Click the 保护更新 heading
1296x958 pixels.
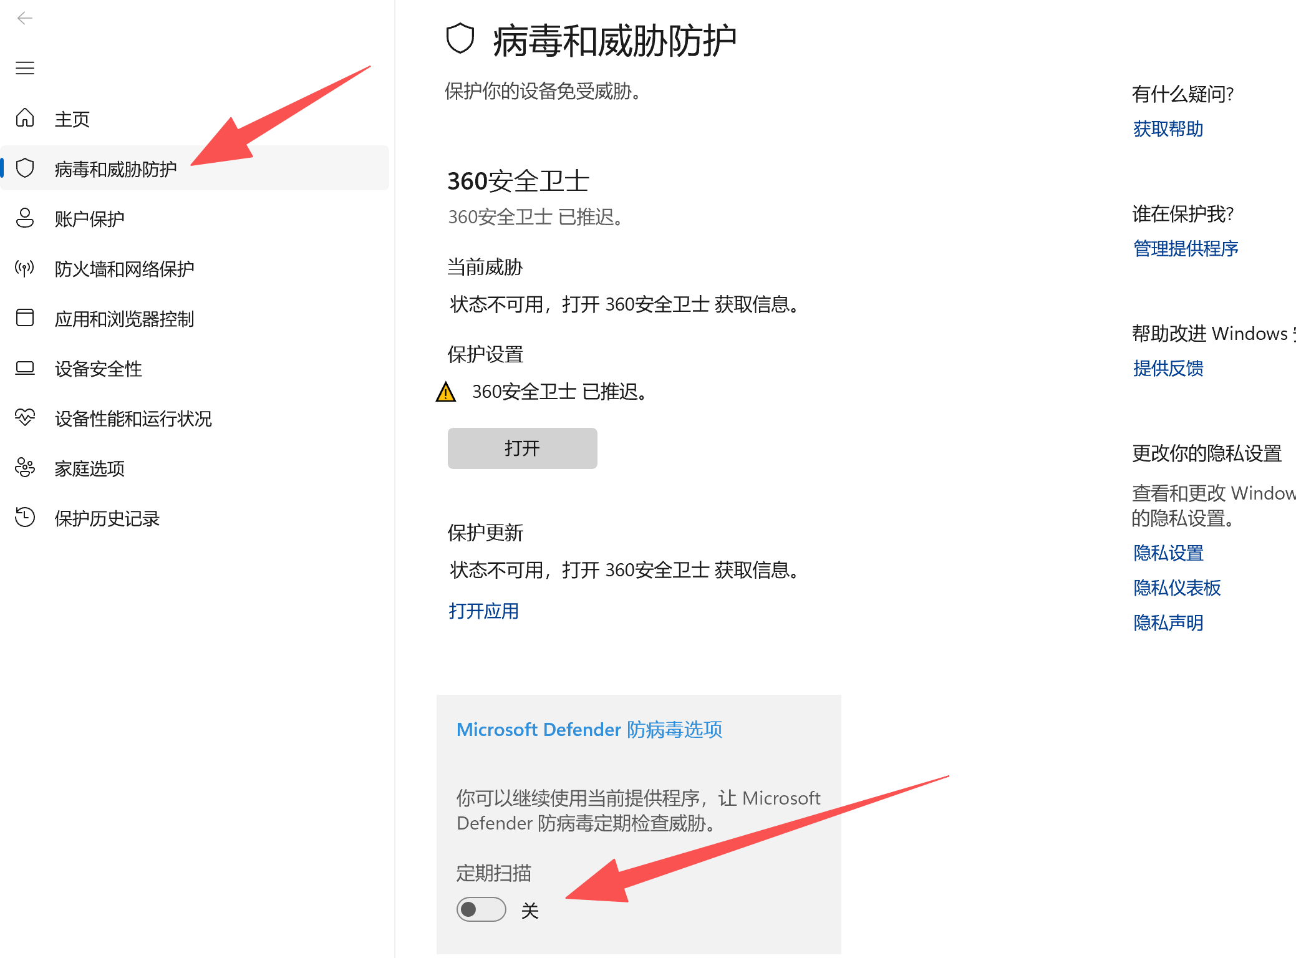(x=485, y=533)
